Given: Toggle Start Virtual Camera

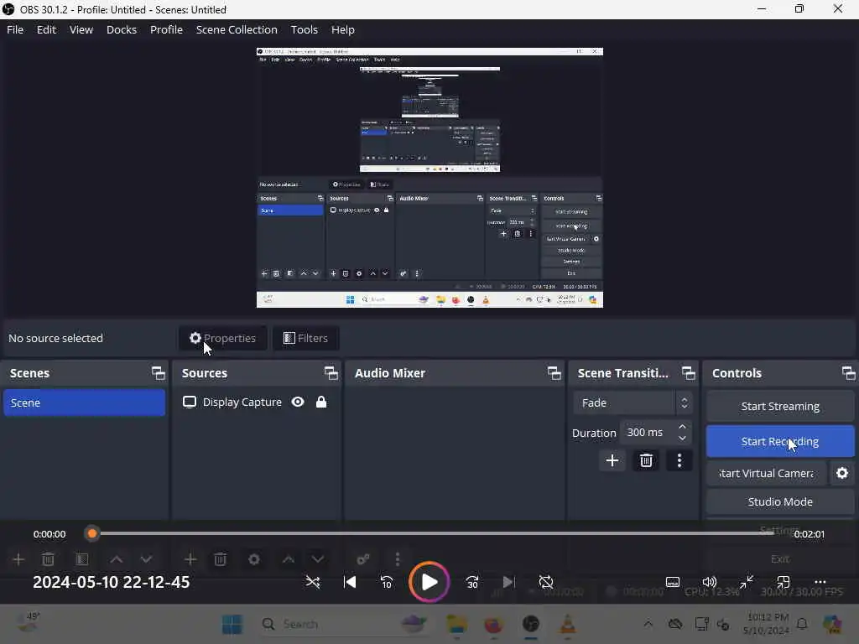Looking at the screenshot, I should tap(766, 473).
